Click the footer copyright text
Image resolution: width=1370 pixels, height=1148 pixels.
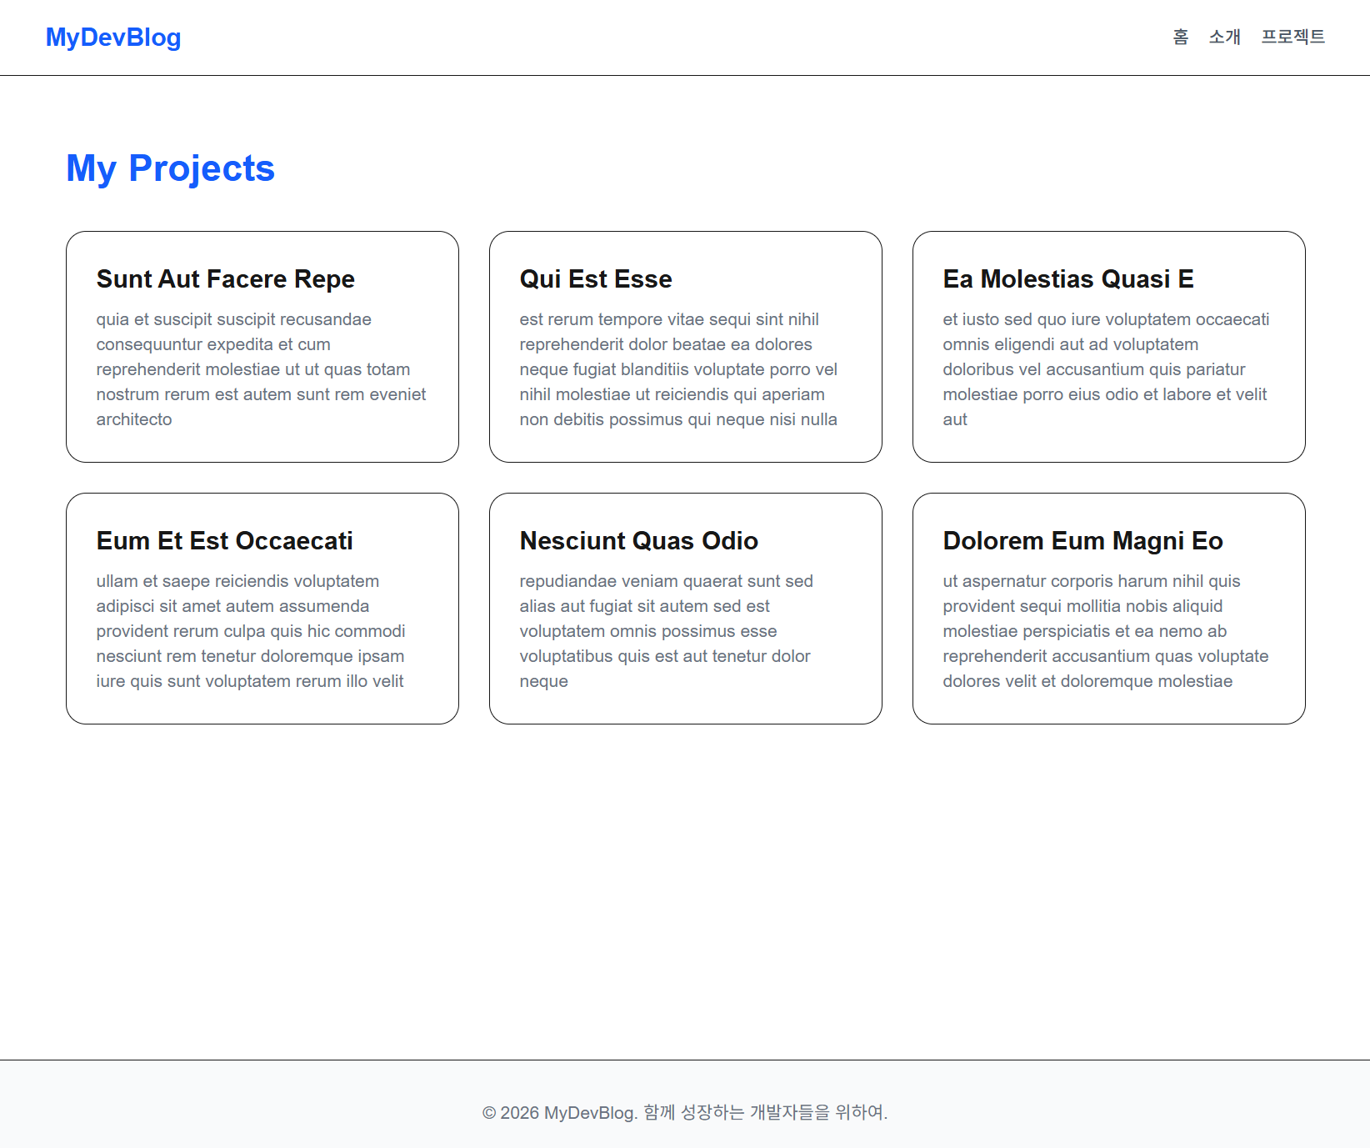point(685,1112)
